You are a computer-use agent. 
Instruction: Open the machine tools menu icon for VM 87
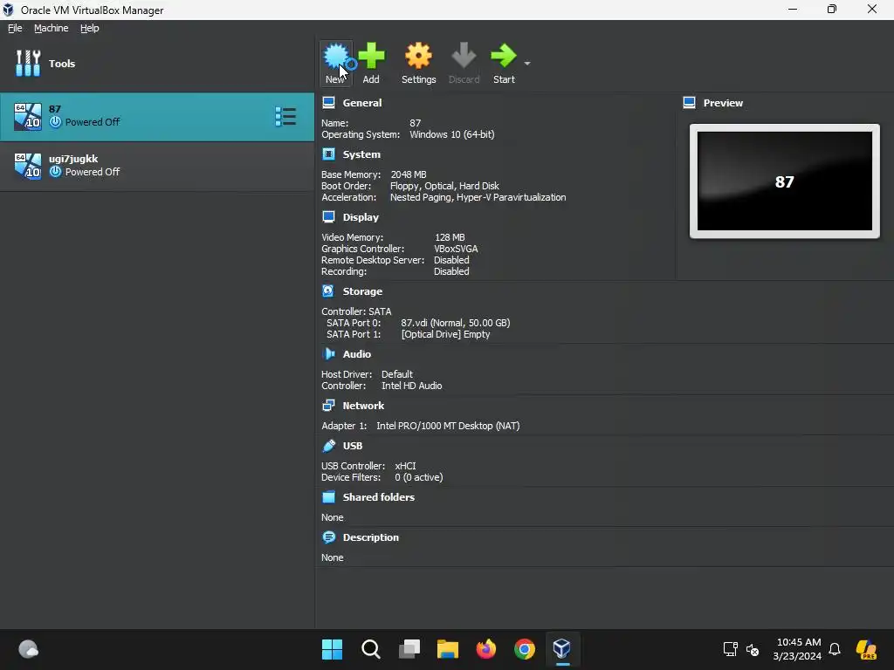[285, 116]
